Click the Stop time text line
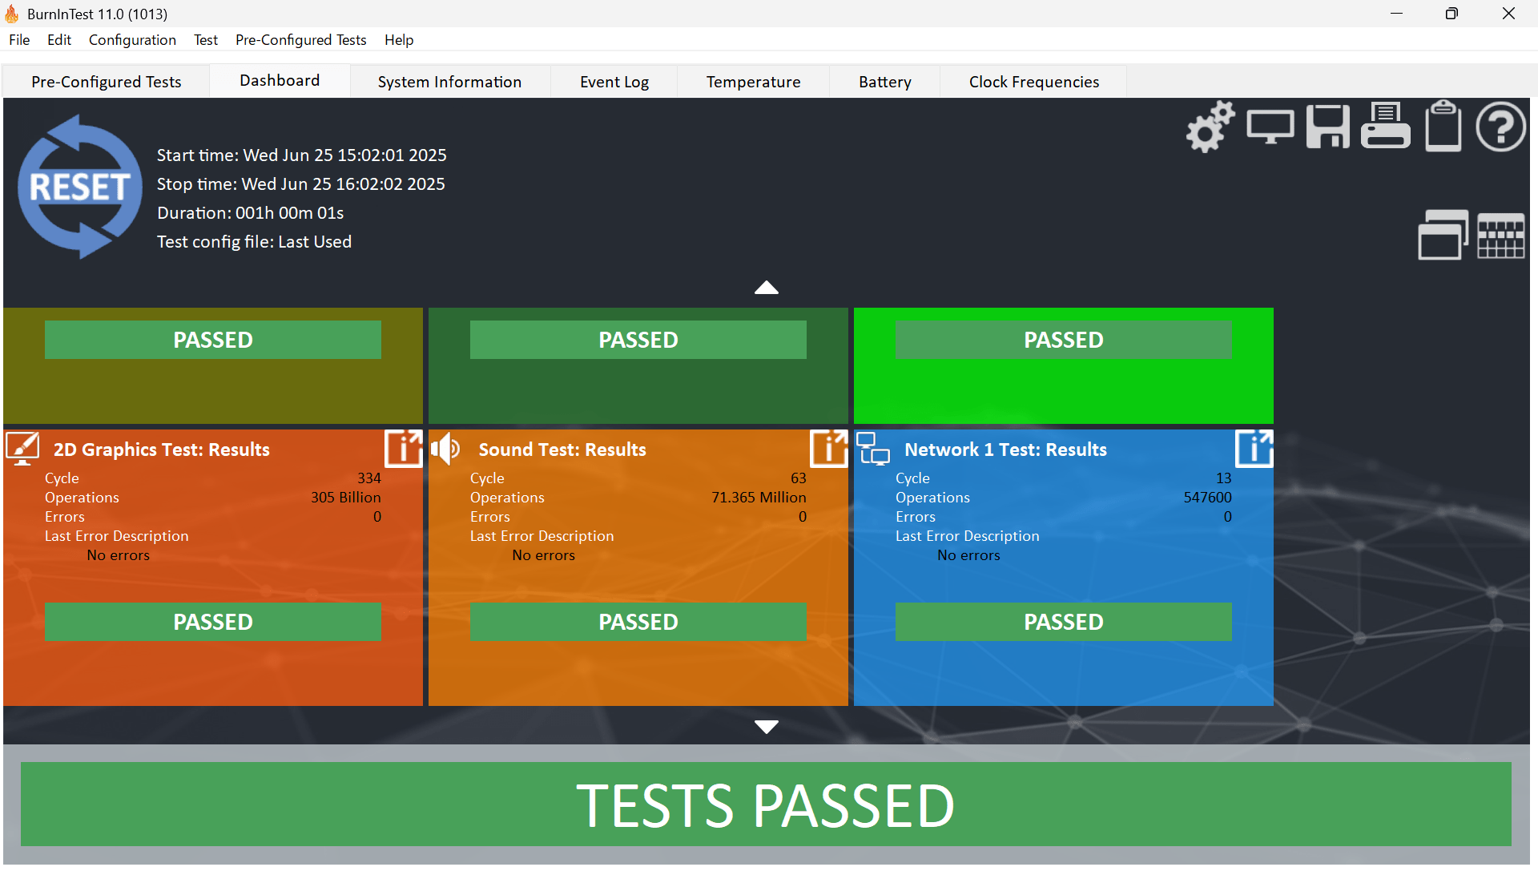The image size is (1538, 871). coord(301,184)
